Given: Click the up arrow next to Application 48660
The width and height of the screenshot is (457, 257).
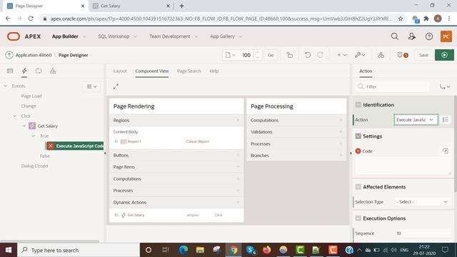Looking at the screenshot, I should click(x=9, y=55).
